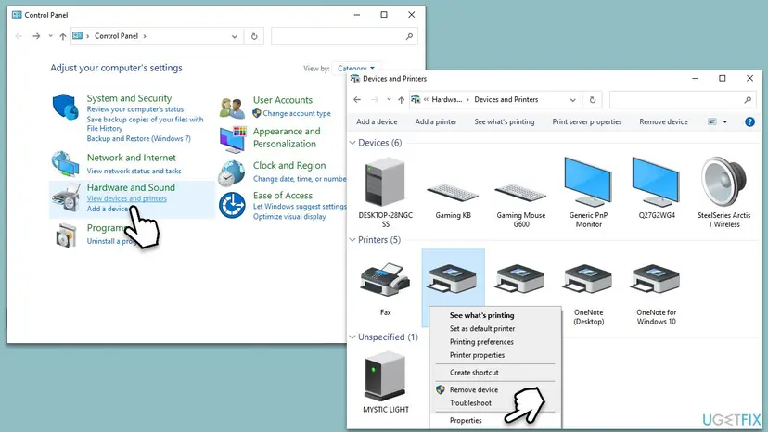
Task: Open the System and Security shield icon
Action: [x=65, y=107]
